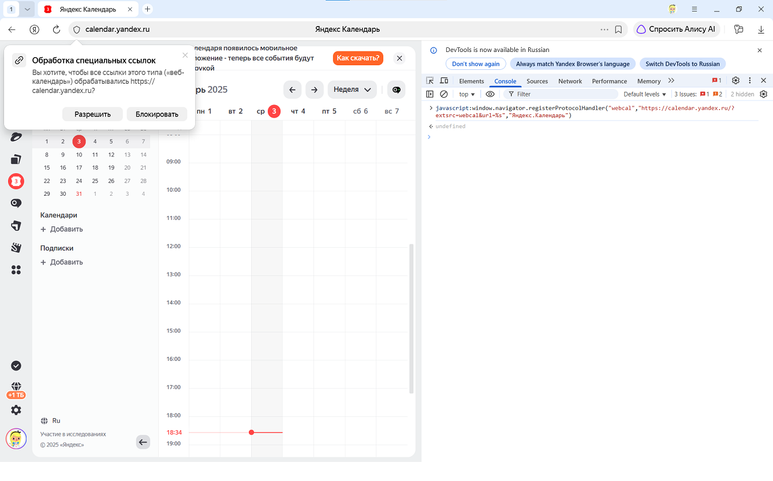This screenshot has height=481, width=773.
Task: Focus the console Filter input field
Action: 560,94
